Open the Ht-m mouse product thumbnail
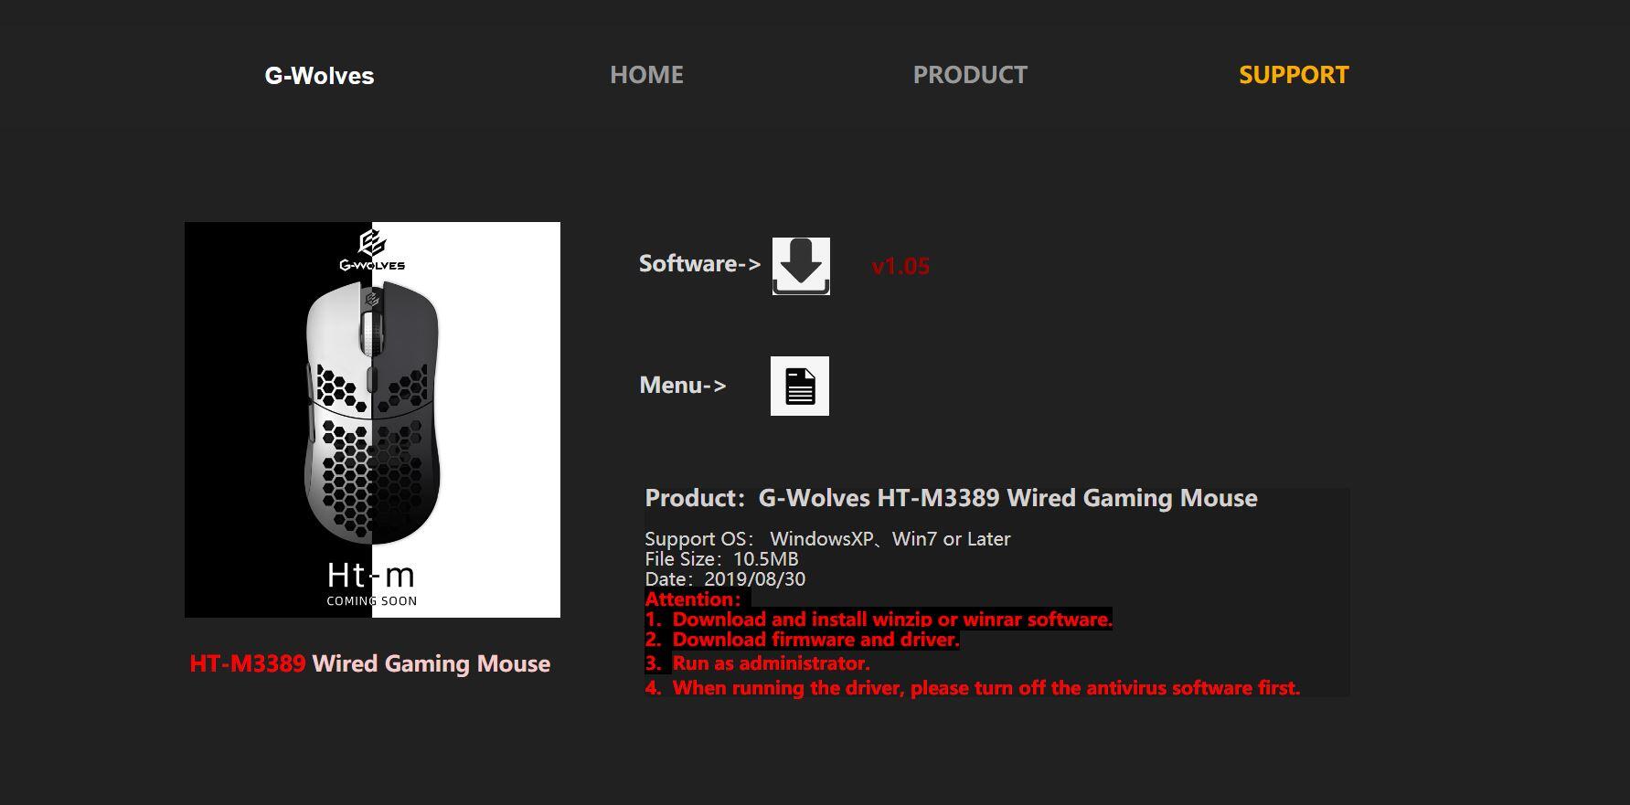This screenshot has height=805, width=1630. 372,419
